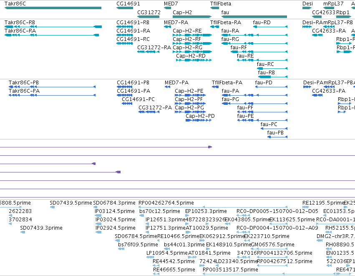The image size is (355, 276).
Task: Select the CG14691 gene label
Action: pyautogui.click(x=128, y=4)
